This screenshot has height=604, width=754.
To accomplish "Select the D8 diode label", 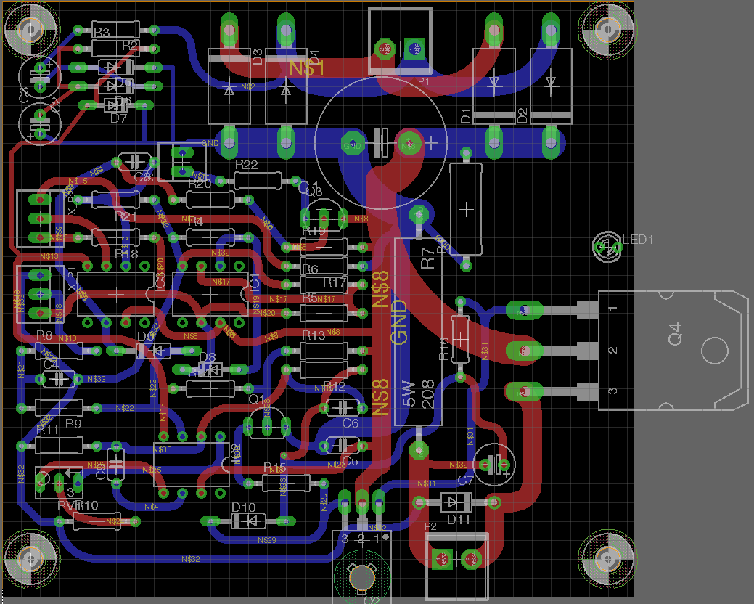I will [x=208, y=357].
